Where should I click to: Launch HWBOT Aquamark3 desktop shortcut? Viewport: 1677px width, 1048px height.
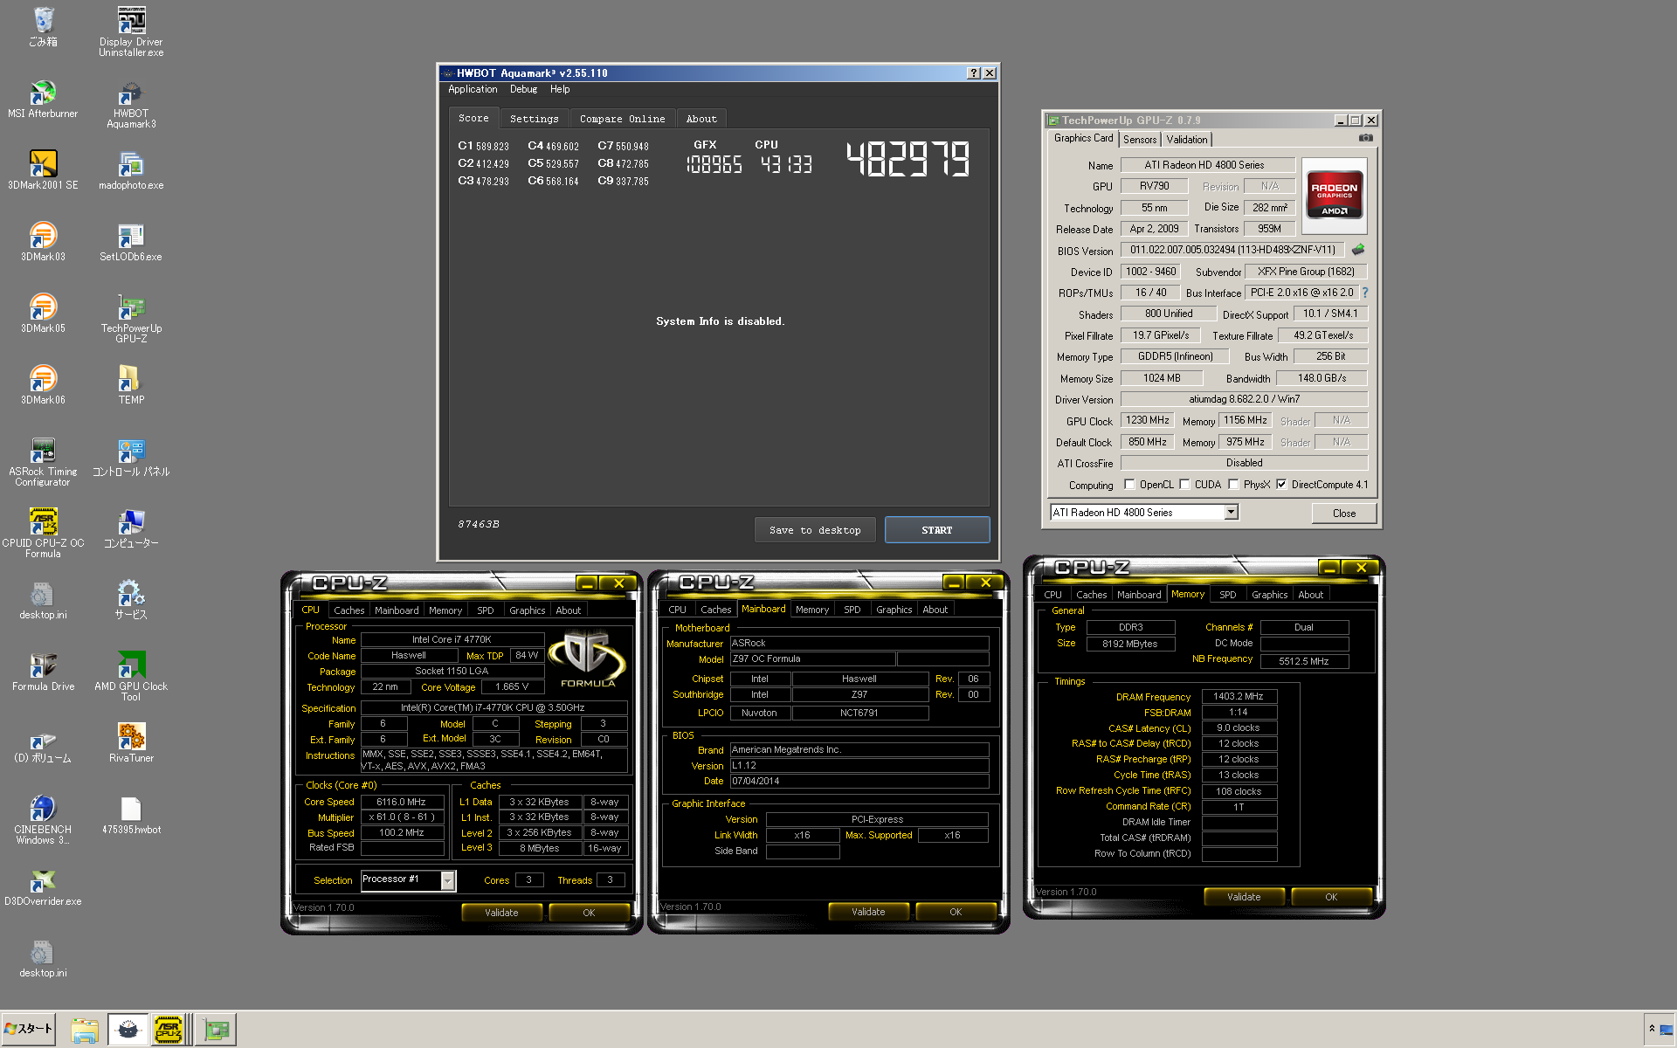point(131,104)
